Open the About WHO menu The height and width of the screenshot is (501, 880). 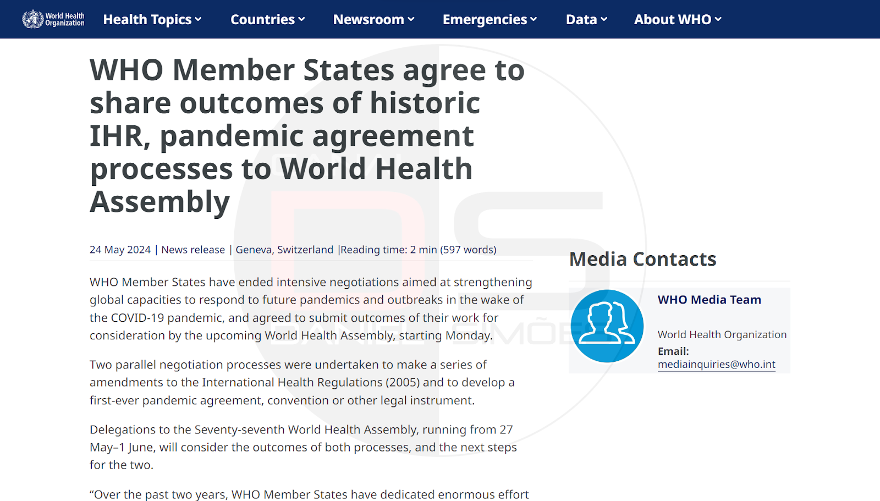point(678,19)
